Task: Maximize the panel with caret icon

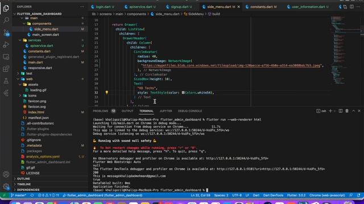Action: 353,111
